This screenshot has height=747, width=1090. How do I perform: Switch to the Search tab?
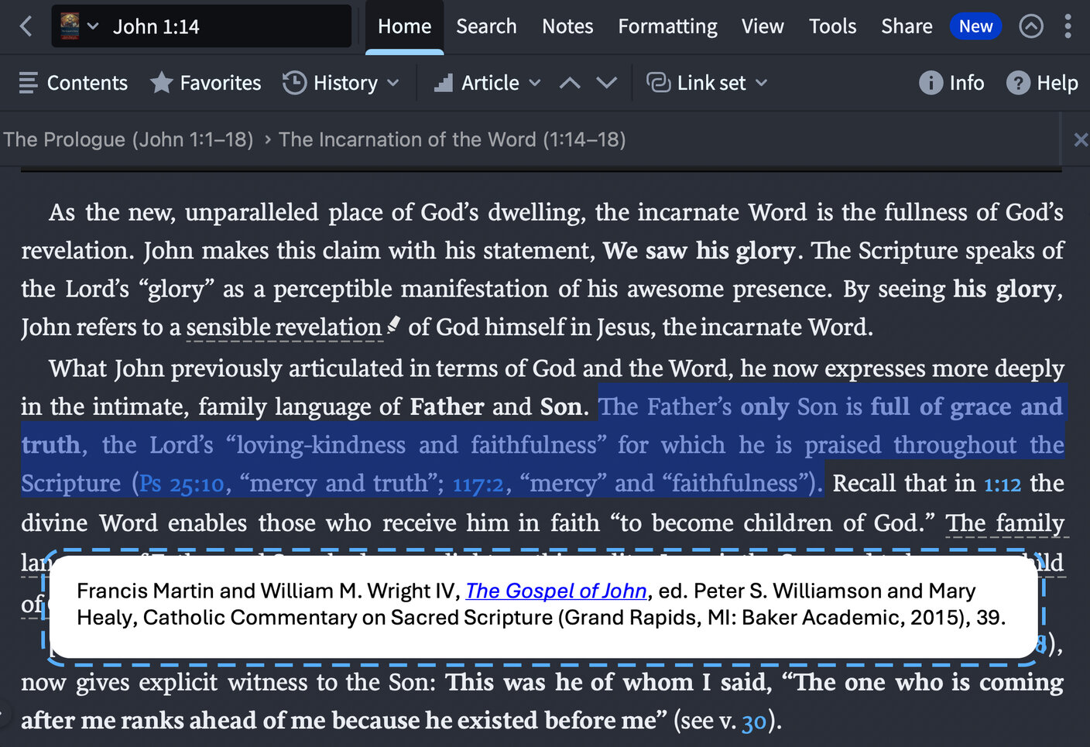(x=485, y=26)
